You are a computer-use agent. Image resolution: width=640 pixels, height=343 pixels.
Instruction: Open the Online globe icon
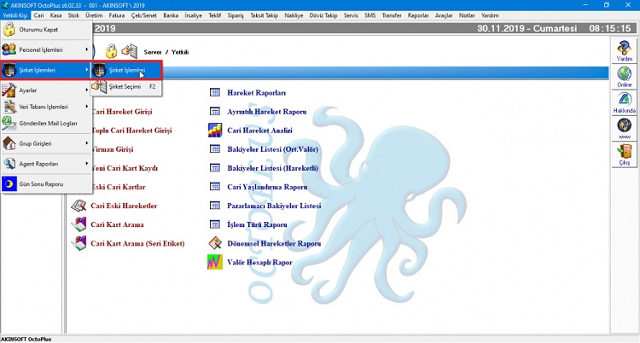coord(625,78)
